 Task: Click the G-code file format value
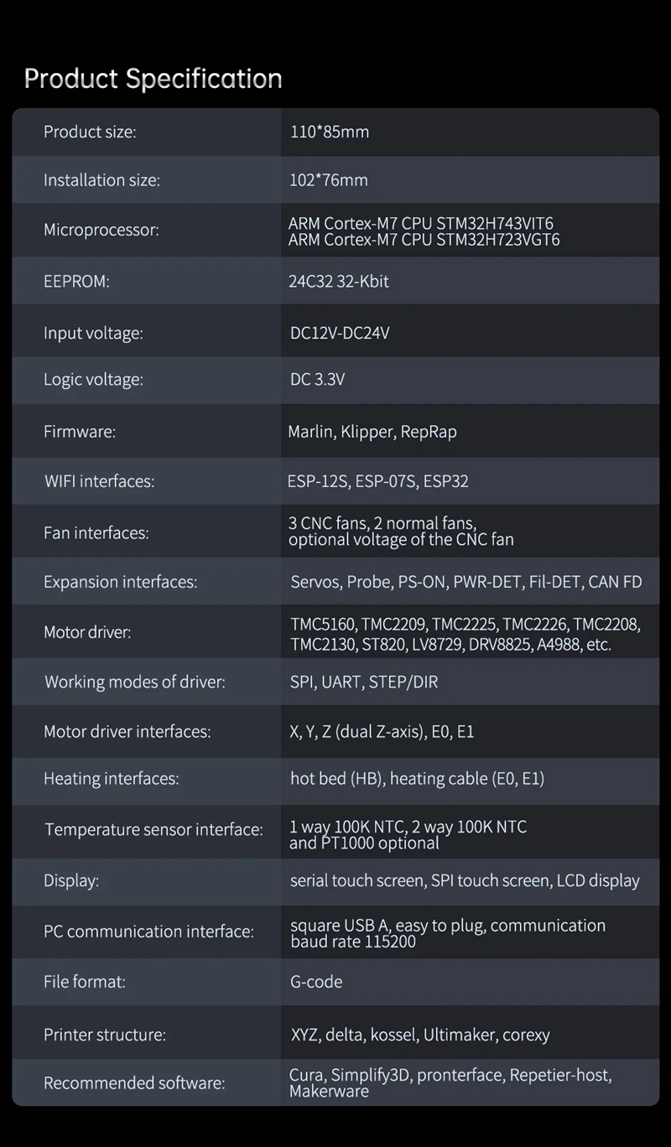pos(316,982)
